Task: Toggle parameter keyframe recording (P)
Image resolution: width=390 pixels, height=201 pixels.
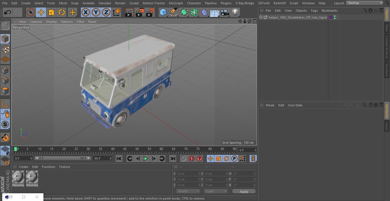Action: click(234, 159)
